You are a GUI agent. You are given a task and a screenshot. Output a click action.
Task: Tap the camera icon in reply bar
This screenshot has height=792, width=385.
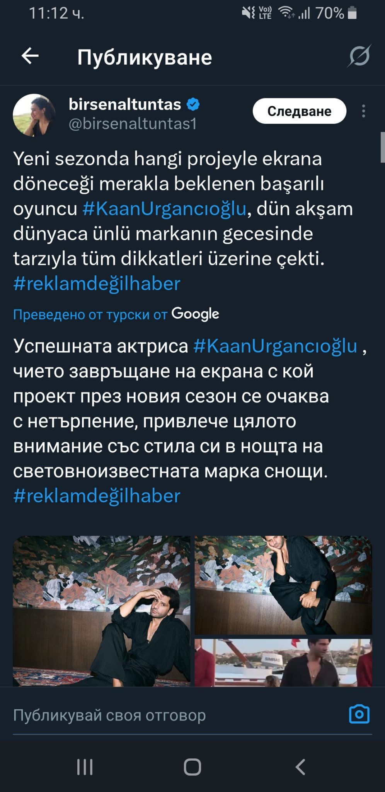[359, 714]
